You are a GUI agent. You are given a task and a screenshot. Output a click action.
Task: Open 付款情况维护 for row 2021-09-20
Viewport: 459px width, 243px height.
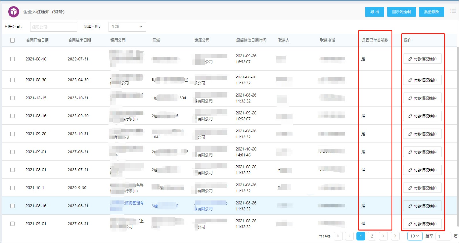(422, 134)
